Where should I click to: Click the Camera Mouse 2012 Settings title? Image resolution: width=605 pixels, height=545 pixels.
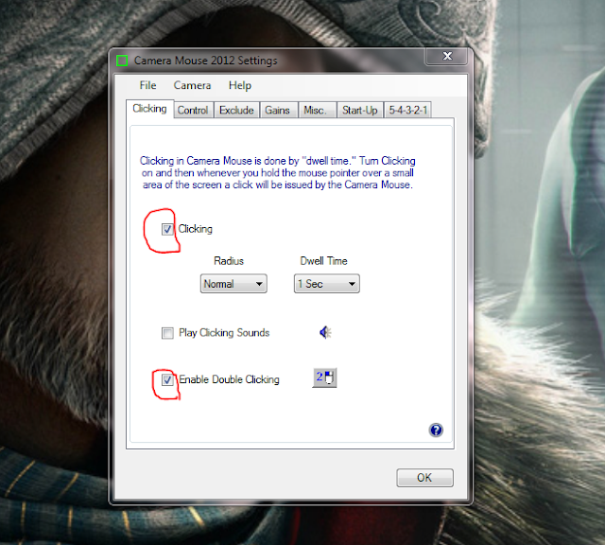coord(206,61)
